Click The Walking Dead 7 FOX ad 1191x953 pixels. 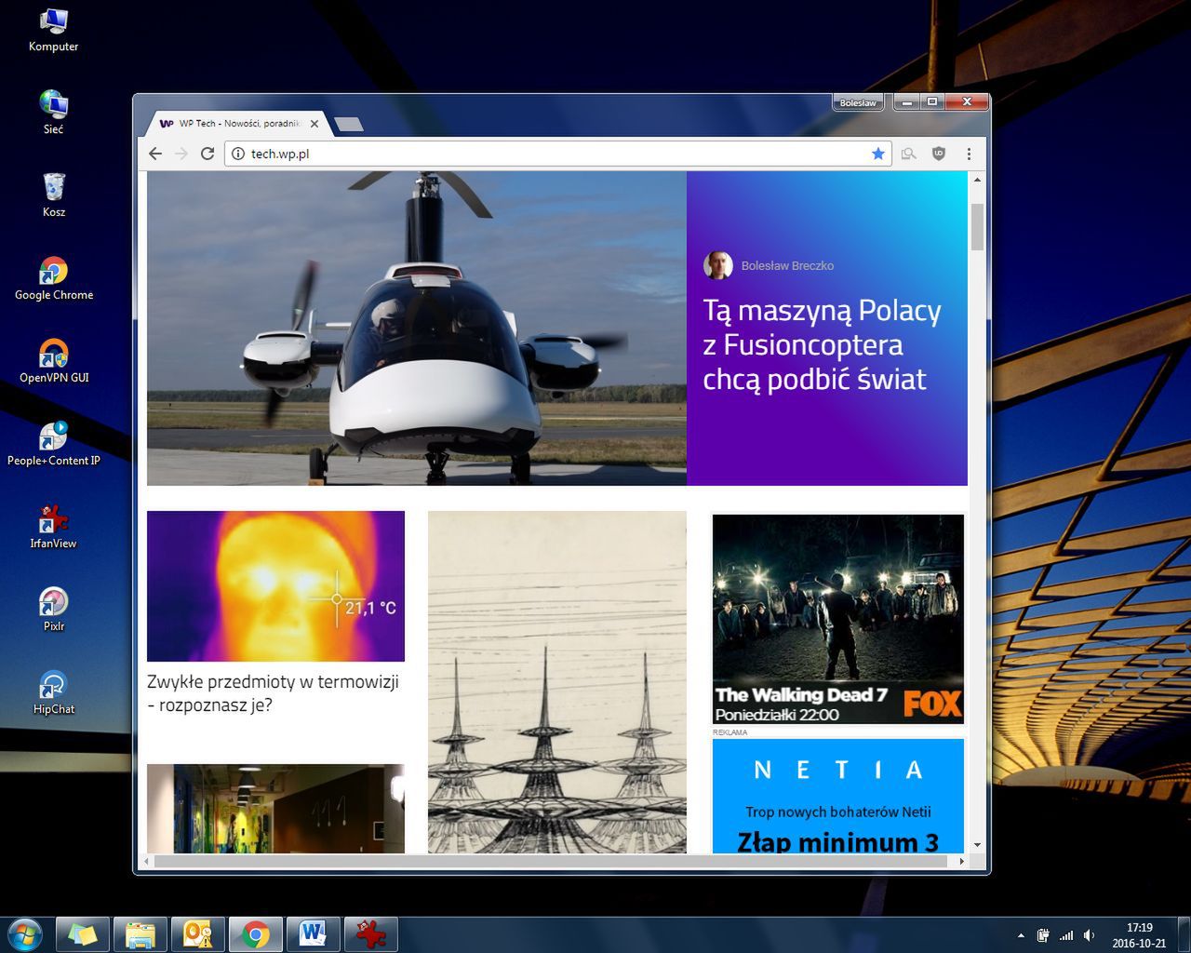point(838,619)
